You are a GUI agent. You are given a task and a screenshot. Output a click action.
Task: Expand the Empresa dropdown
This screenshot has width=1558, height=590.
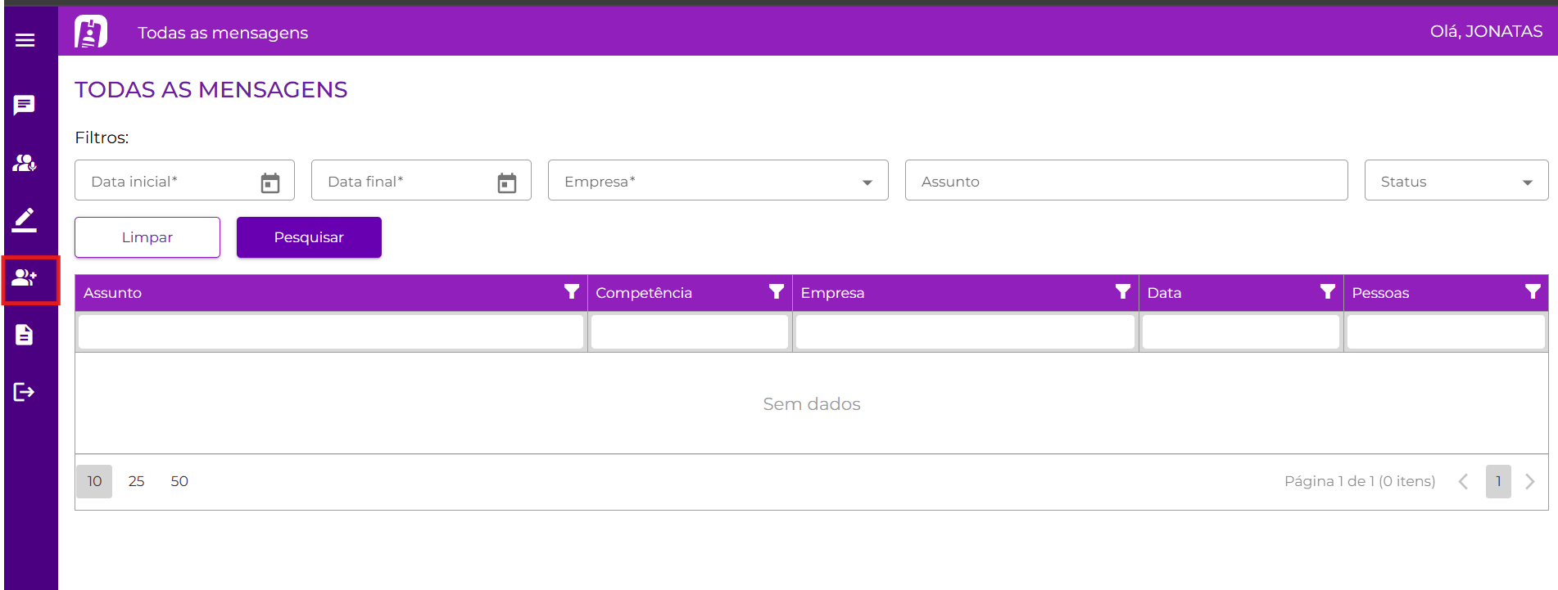(x=867, y=182)
